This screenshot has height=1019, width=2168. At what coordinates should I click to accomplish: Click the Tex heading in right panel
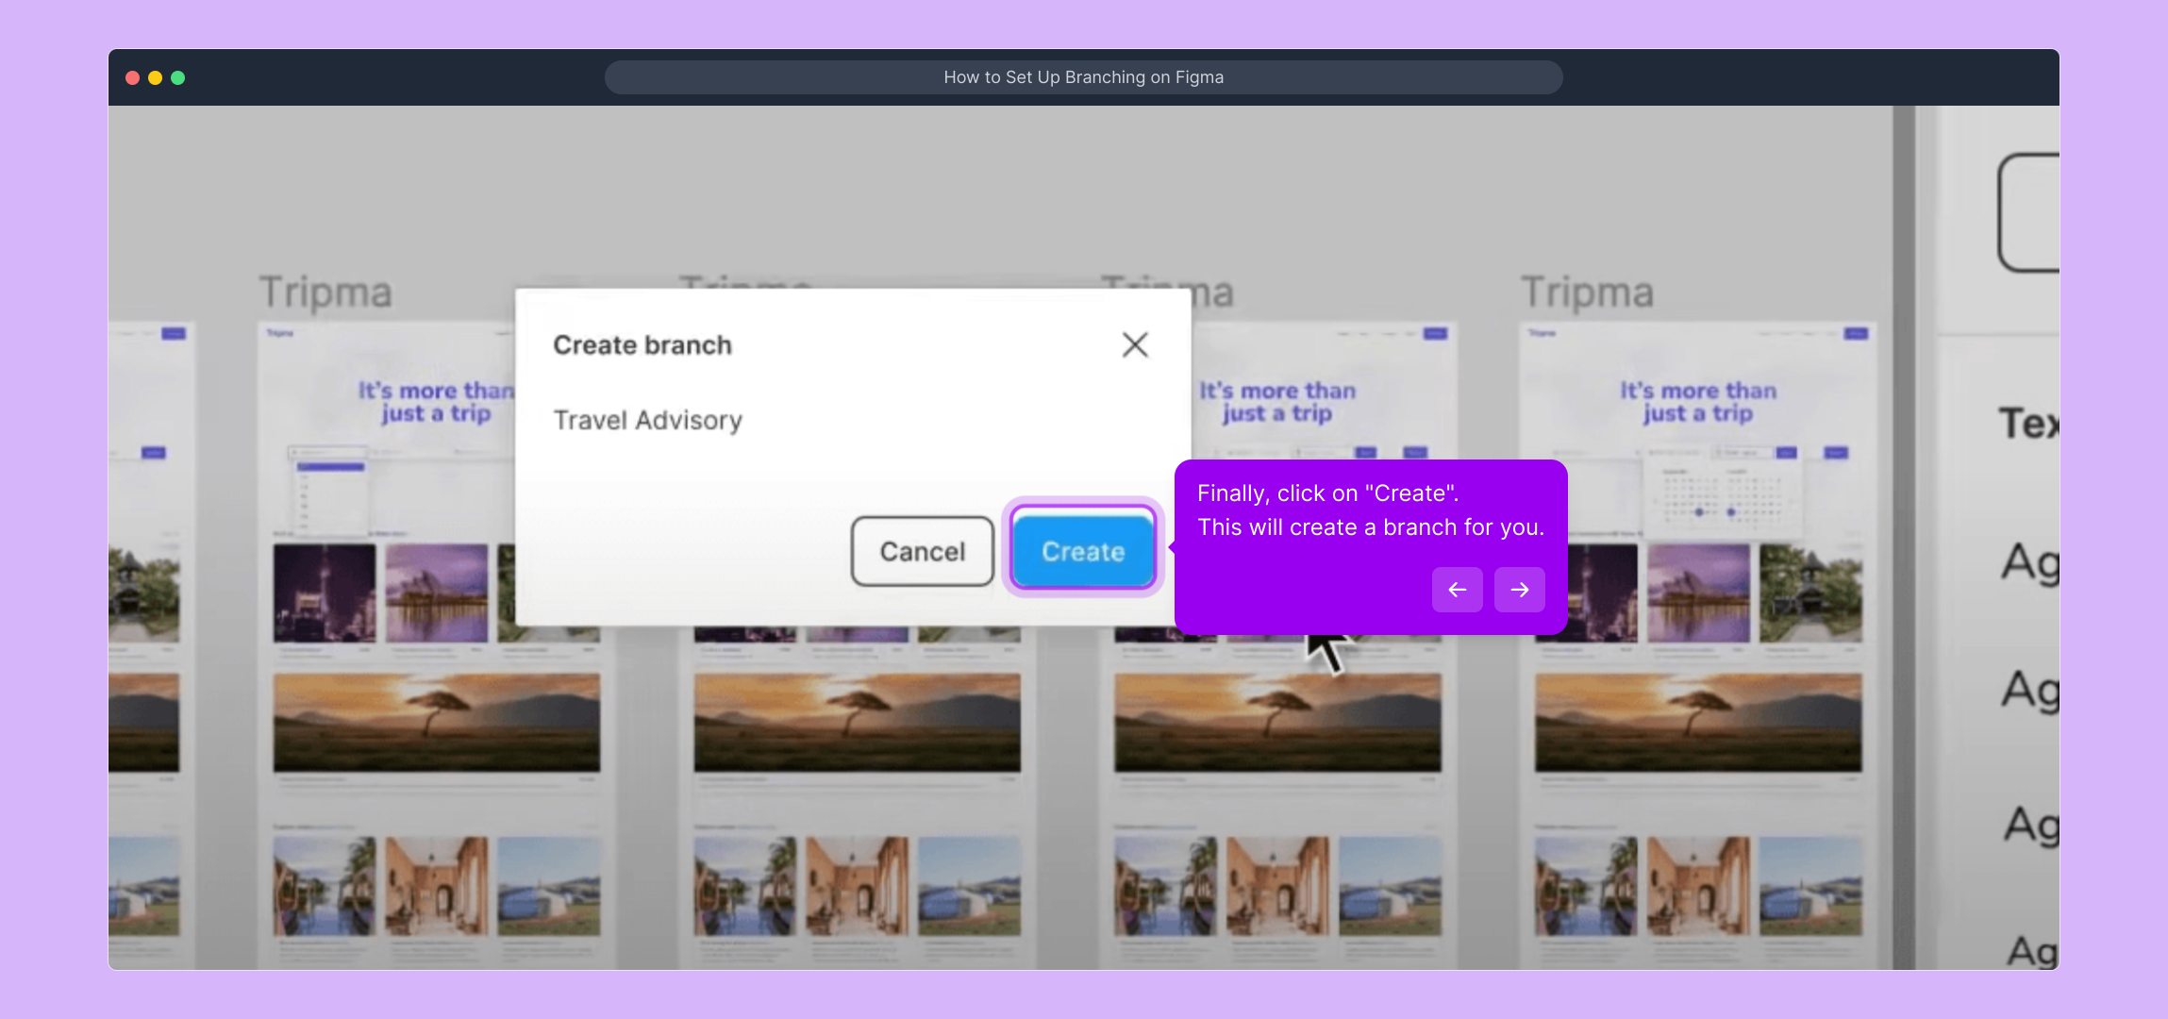pos(2028,423)
